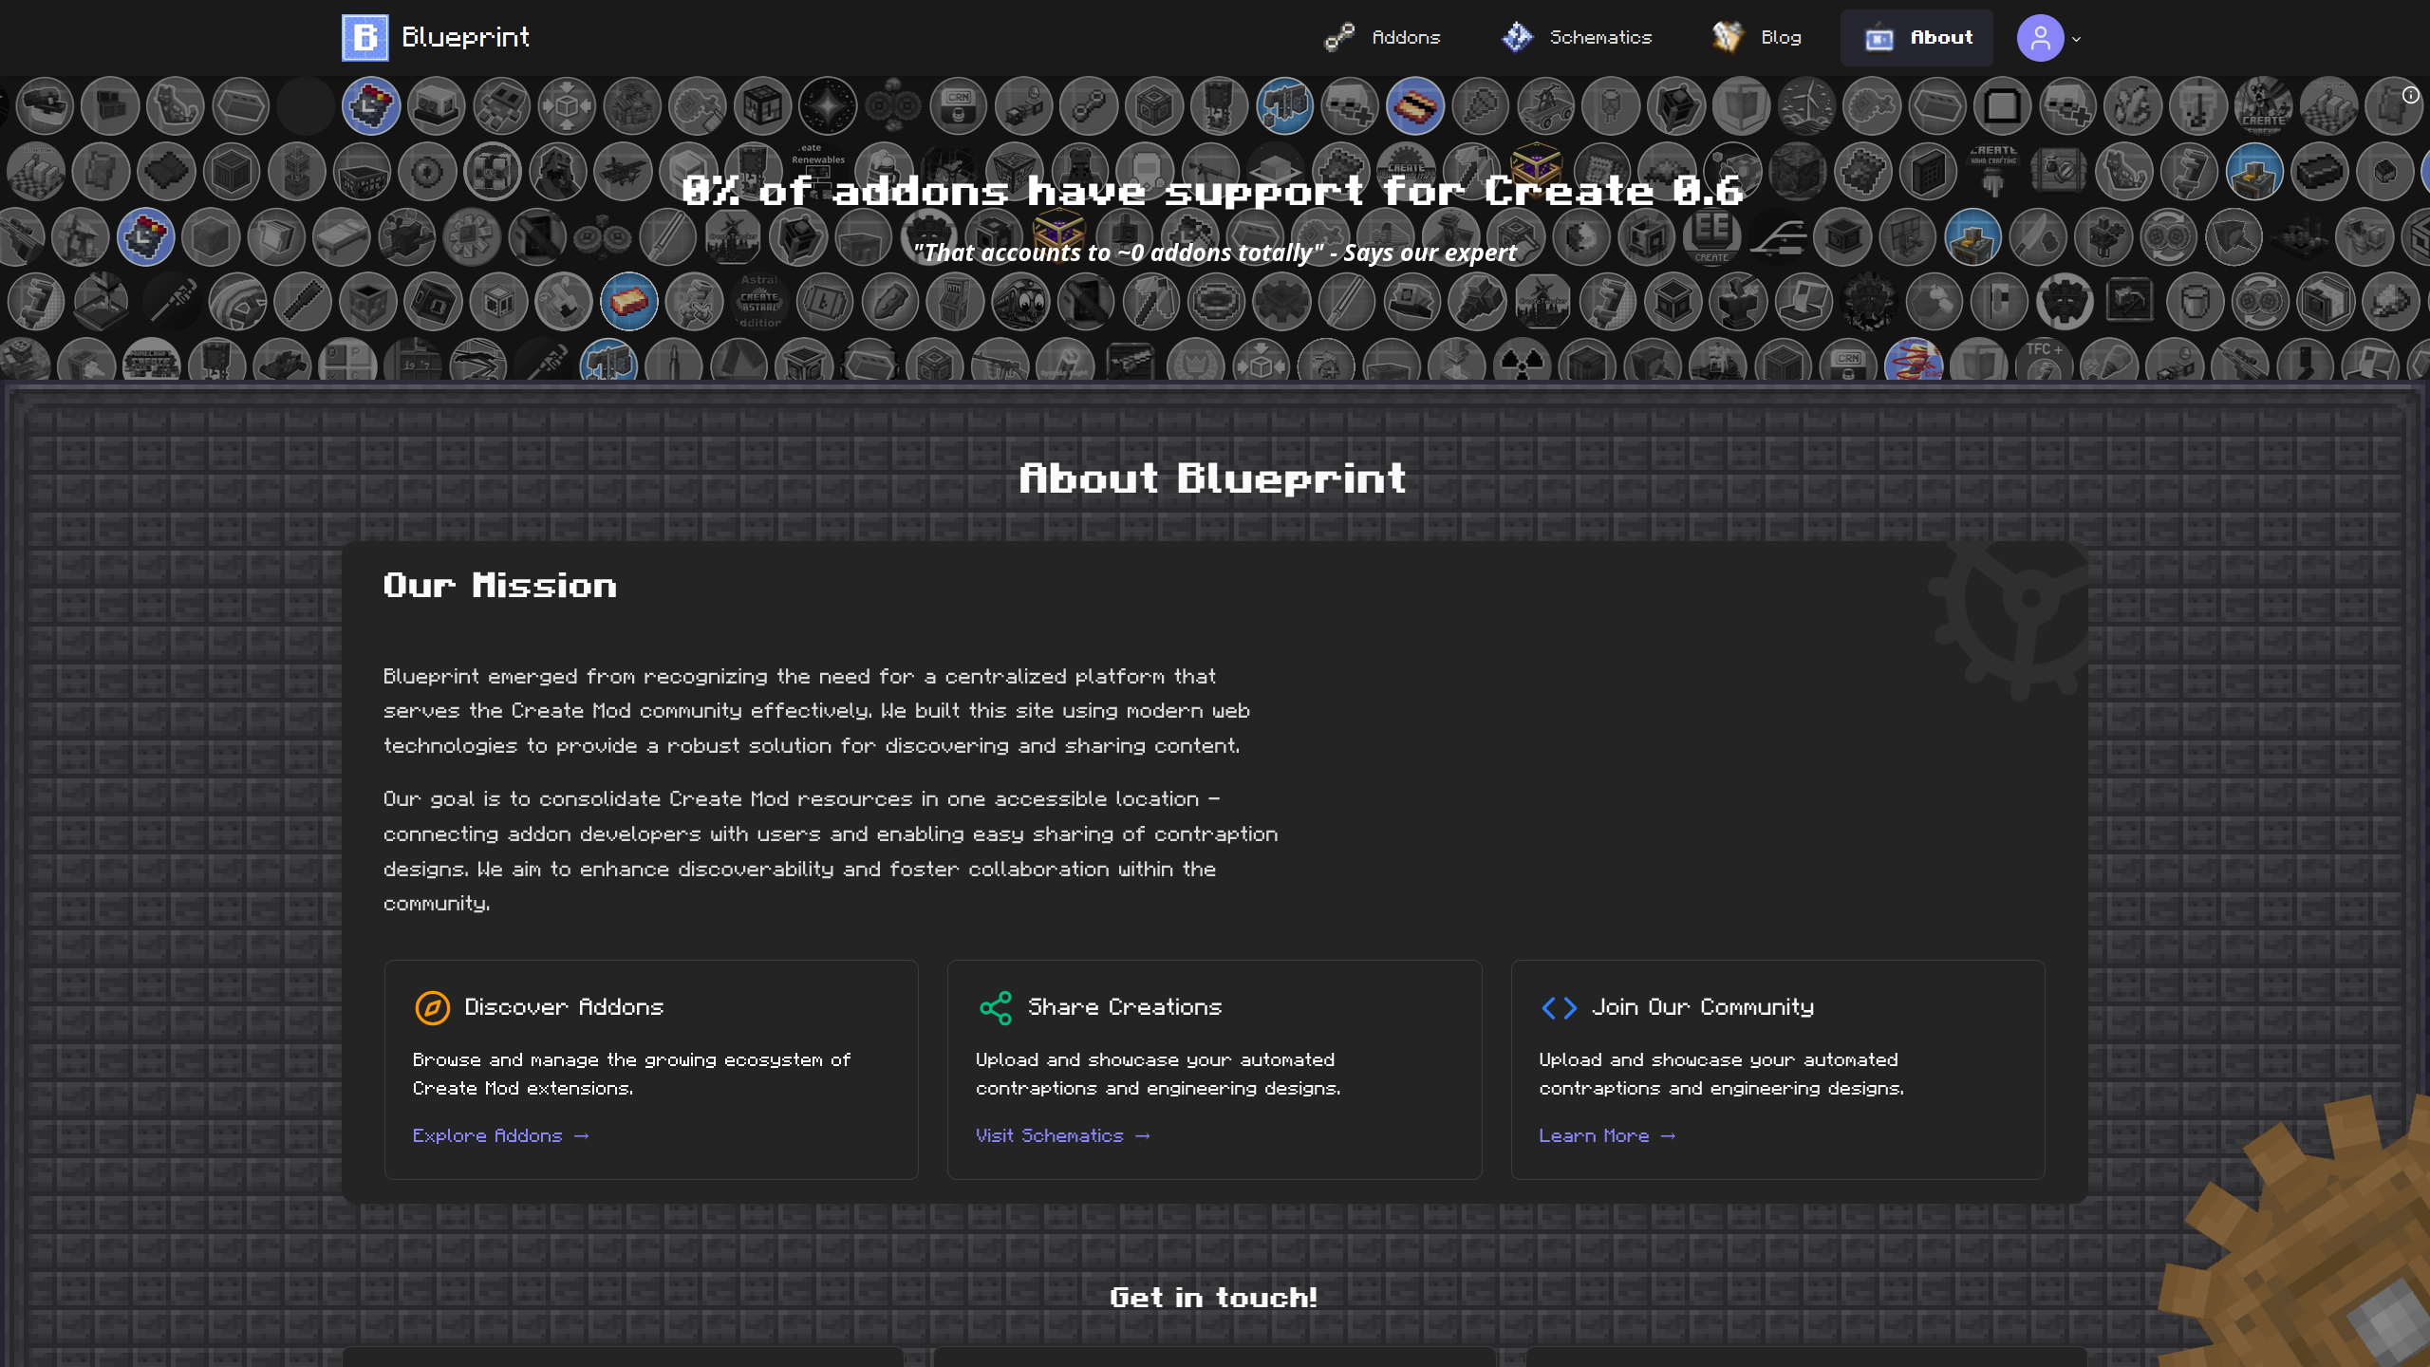Click the 'Says our expert' quote text
Image resolution: width=2430 pixels, height=1367 pixels.
click(1215, 253)
